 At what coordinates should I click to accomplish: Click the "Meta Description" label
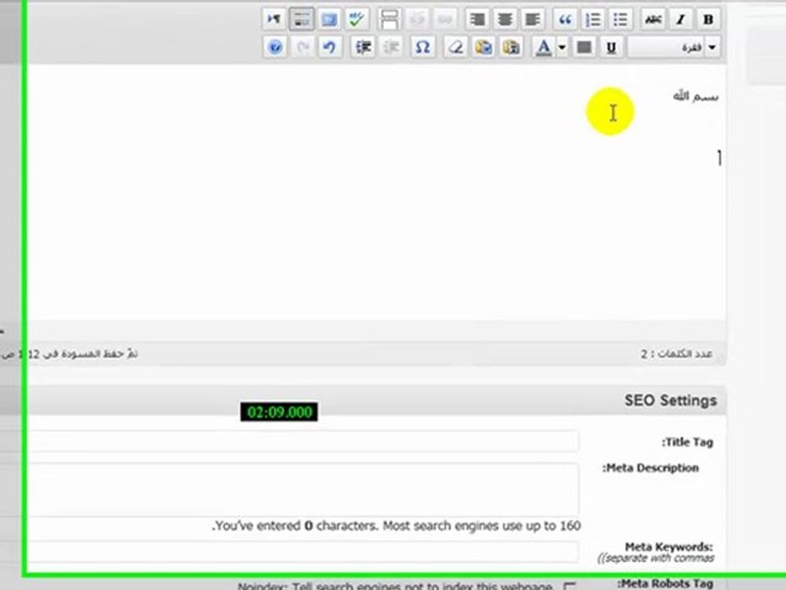650,468
